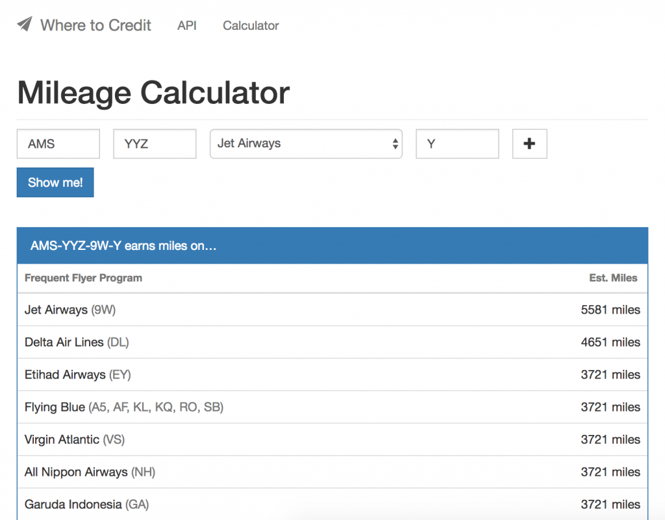Screen dimensions: 665x520
Task: Select the Delta Air Lines (DL) row
Action: pos(332,342)
